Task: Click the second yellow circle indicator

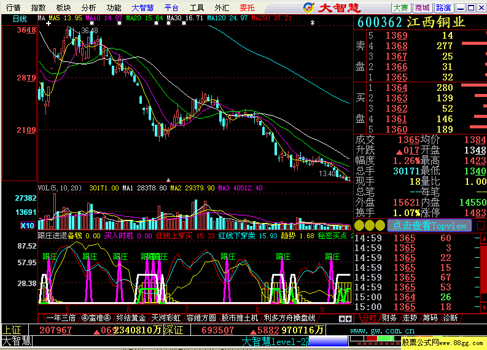Action: 370,225
